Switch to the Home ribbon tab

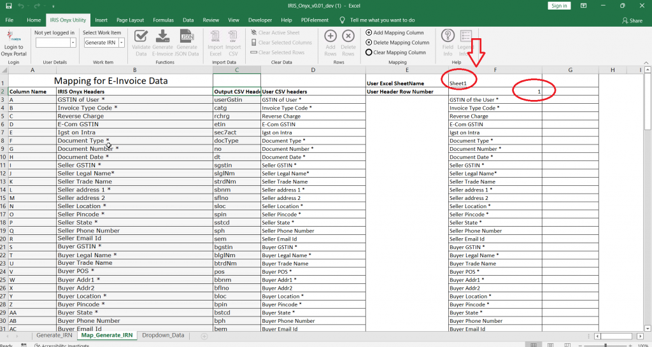pyautogui.click(x=34, y=20)
